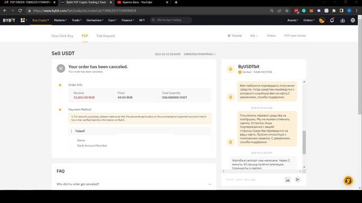Click the Tinkoff payment method label

pyautogui.click(x=80, y=131)
